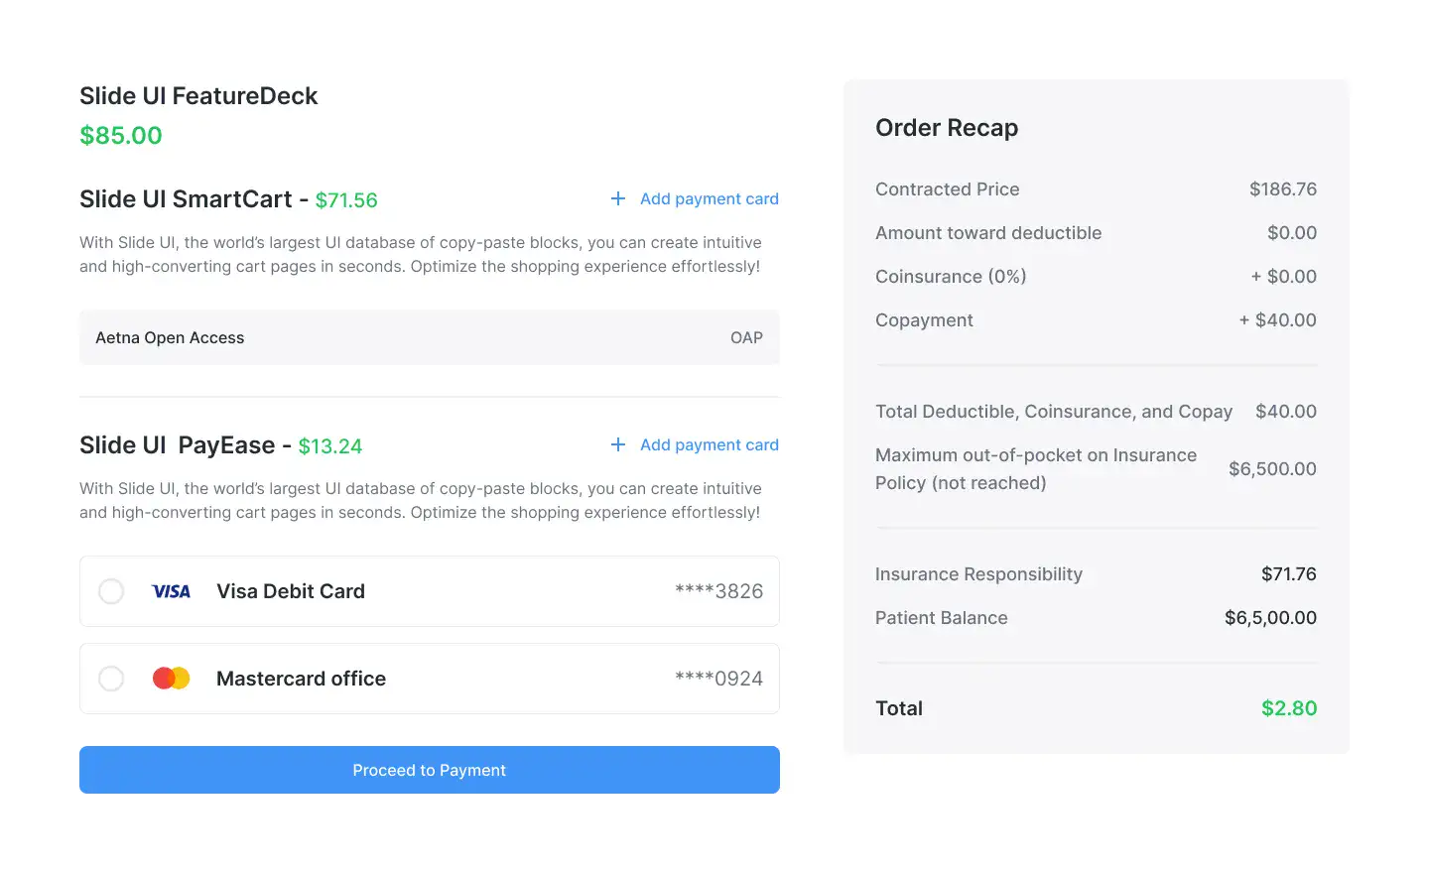Screen dimensions: 1429x873
Task: Click the Visa logo icon
Action: (171, 591)
